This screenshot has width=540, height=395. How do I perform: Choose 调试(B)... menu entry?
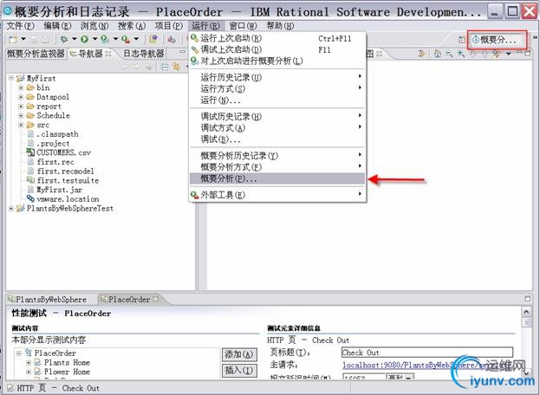click(x=277, y=139)
